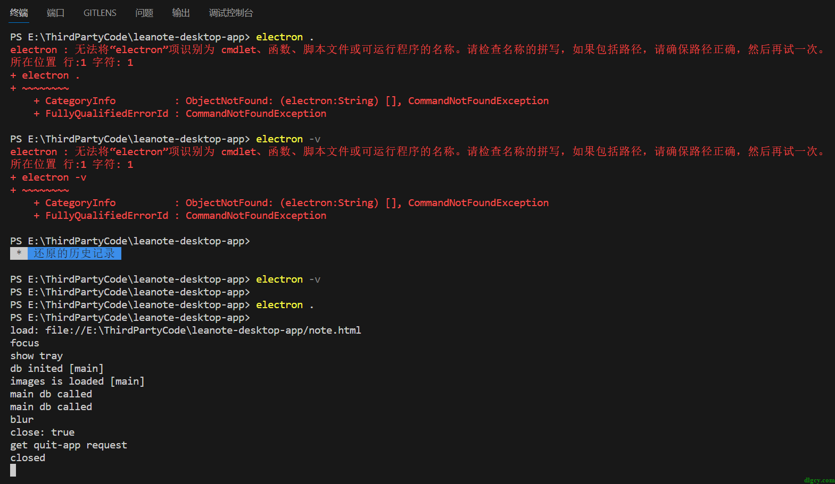Viewport: 835px width, 484px height.
Task: Switch to the 终端 tab
Action: point(19,13)
